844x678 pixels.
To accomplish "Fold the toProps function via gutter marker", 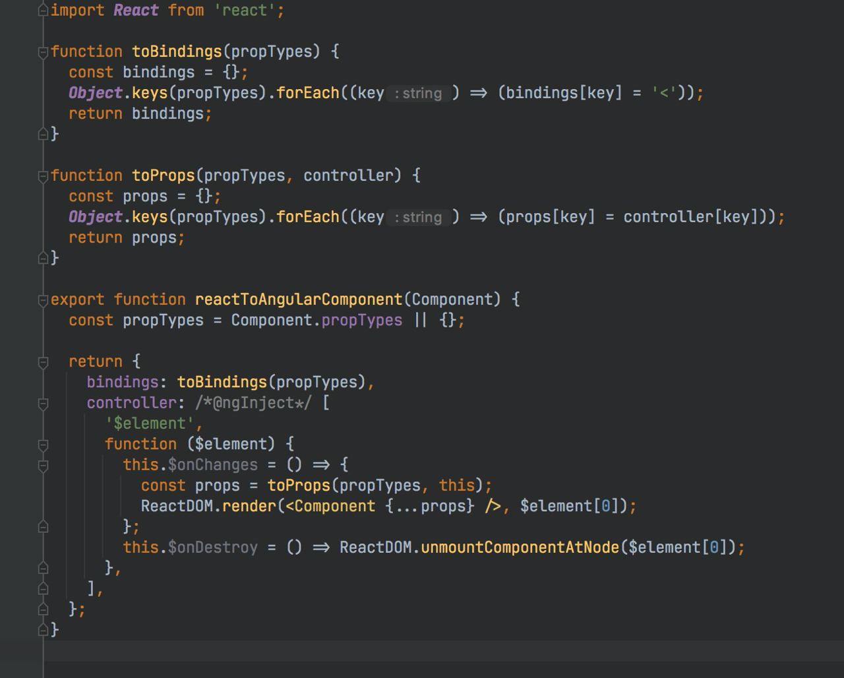I will pyautogui.click(x=43, y=175).
